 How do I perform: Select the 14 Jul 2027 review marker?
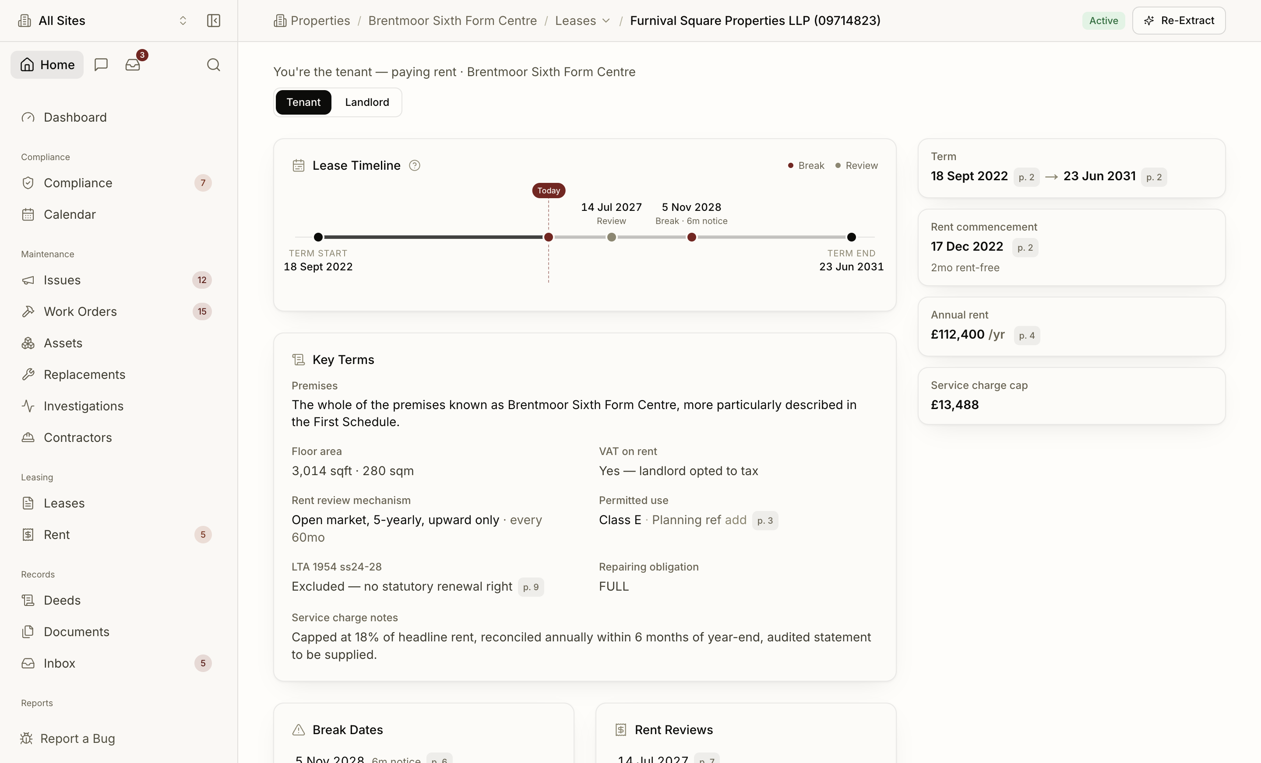(x=611, y=237)
